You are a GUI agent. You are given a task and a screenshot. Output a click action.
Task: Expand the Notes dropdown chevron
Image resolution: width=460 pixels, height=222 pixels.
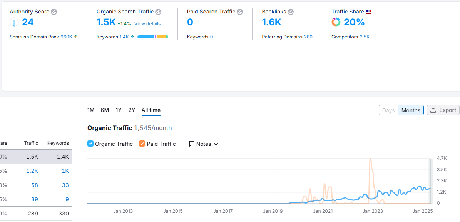point(216,144)
